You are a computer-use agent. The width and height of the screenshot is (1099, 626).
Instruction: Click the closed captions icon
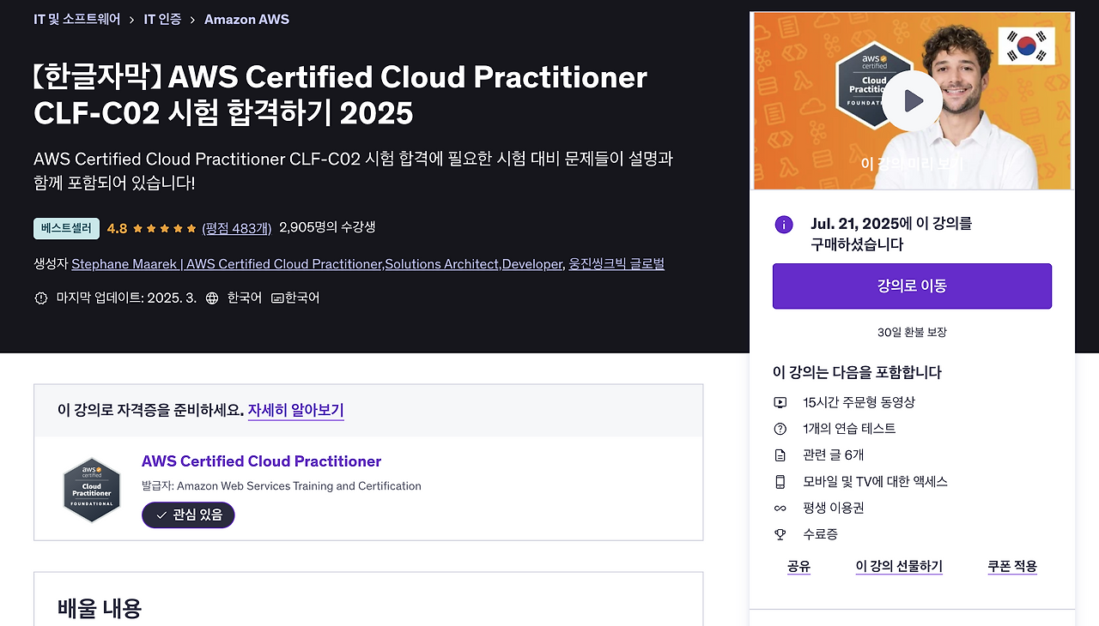click(277, 298)
